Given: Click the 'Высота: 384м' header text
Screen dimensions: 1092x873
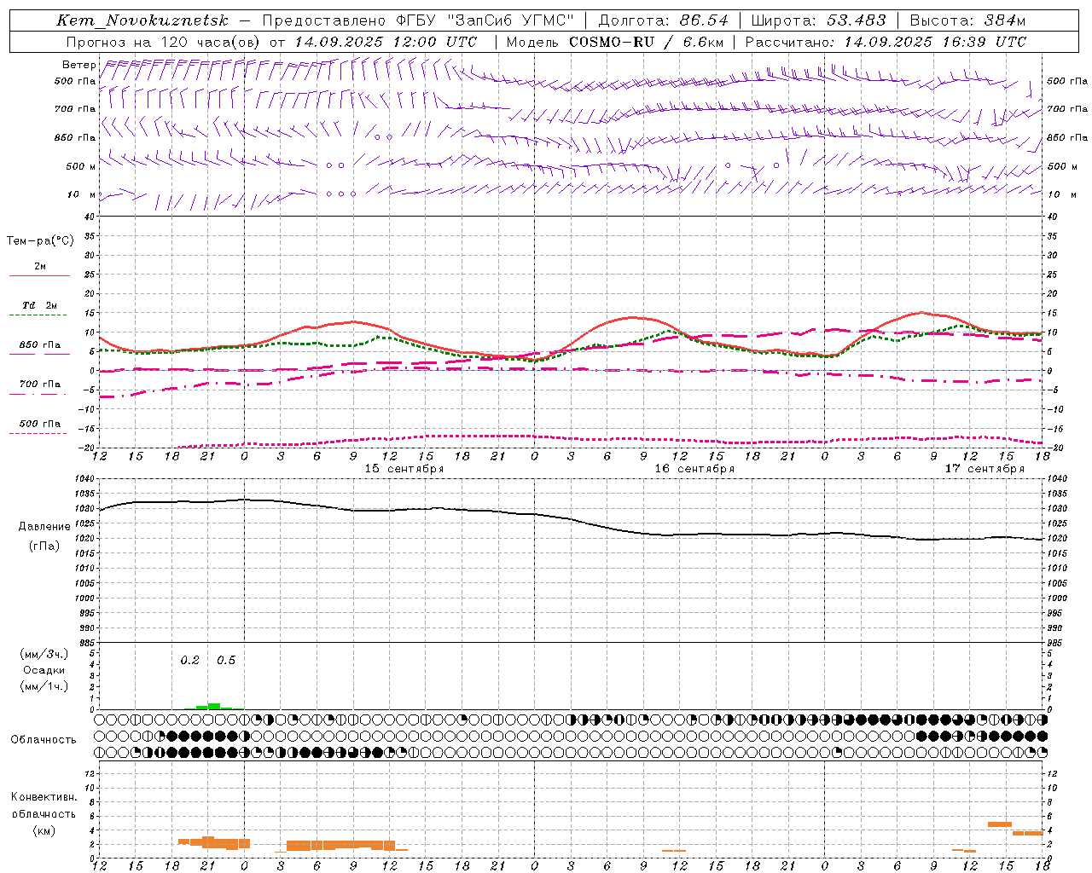Looking at the screenshot, I should click(967, 20).
